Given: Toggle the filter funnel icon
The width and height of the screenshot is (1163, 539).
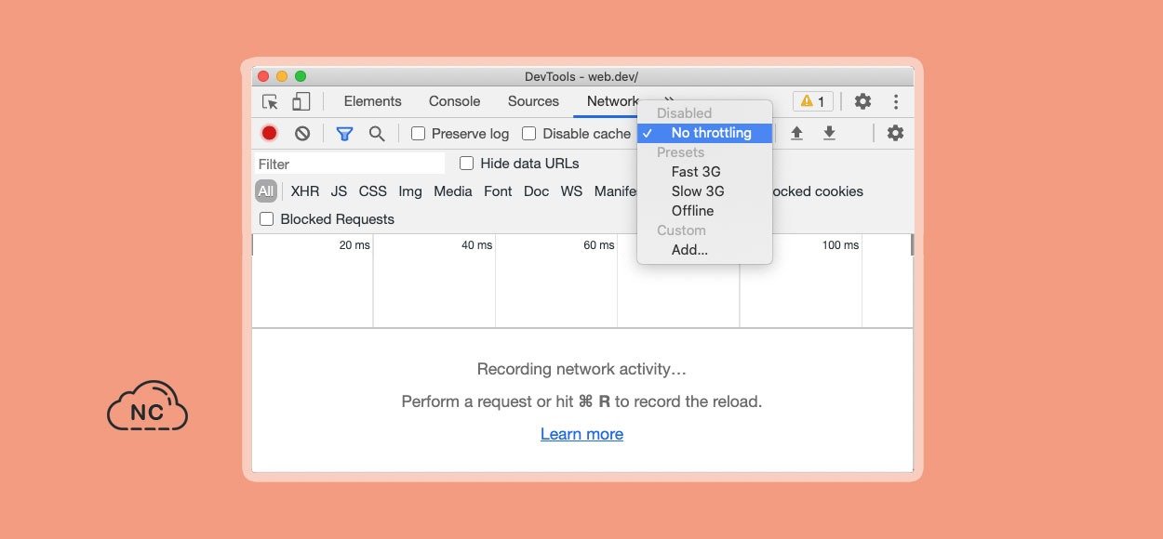Looking at the screenshot, I should [x=344, y=133].
